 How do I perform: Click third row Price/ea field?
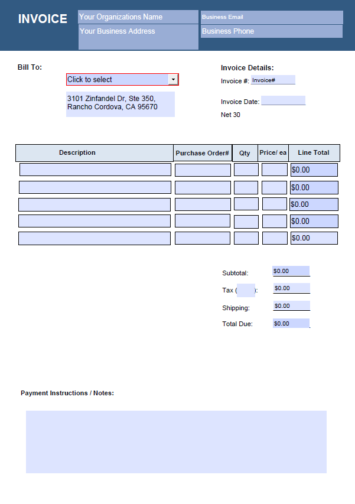click(x=274, y=204)
